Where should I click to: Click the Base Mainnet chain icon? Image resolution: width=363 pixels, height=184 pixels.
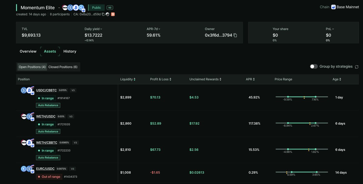coord(333,7)
